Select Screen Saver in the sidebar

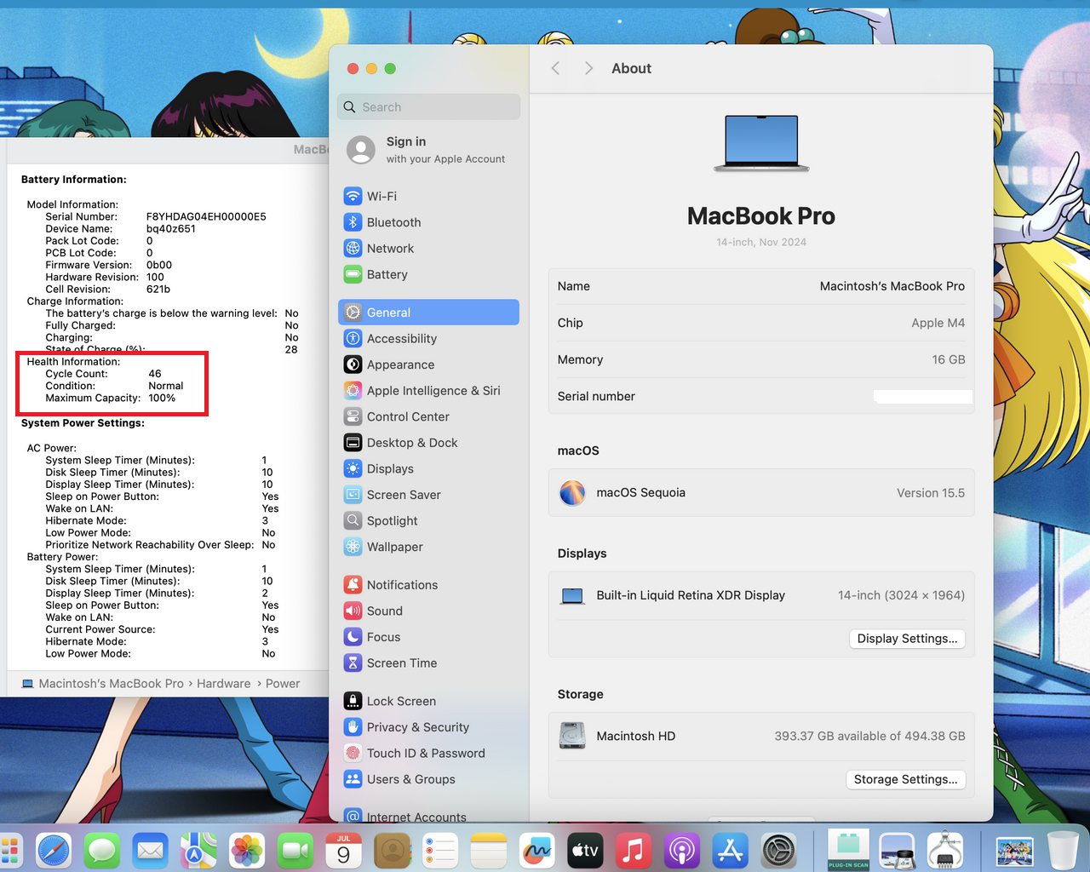428,495
